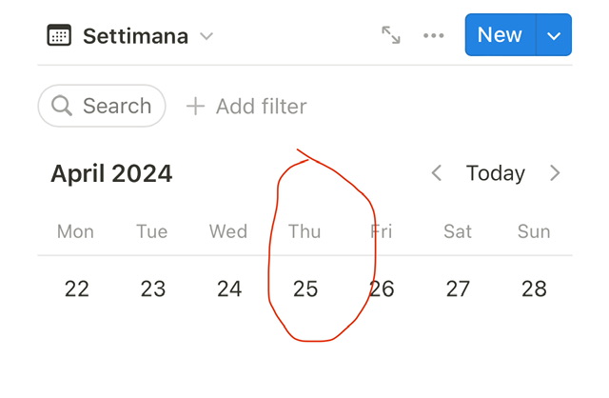Go to previous week with left chevron
The width and height of the screenshot is (609, 398).
pyautogui.click(x=437, y=173)
